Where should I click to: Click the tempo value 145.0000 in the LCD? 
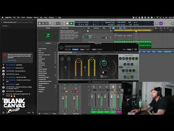tap(121, 22)
